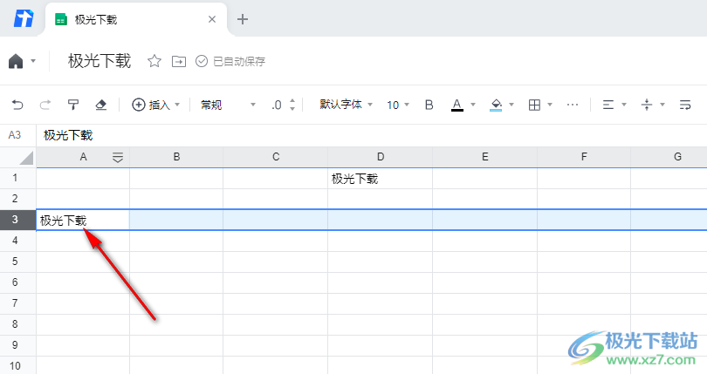Select cell D1 containing 极光下载
Screen dimensions: 707x374
pyautogui.click(x=380, y=179)
